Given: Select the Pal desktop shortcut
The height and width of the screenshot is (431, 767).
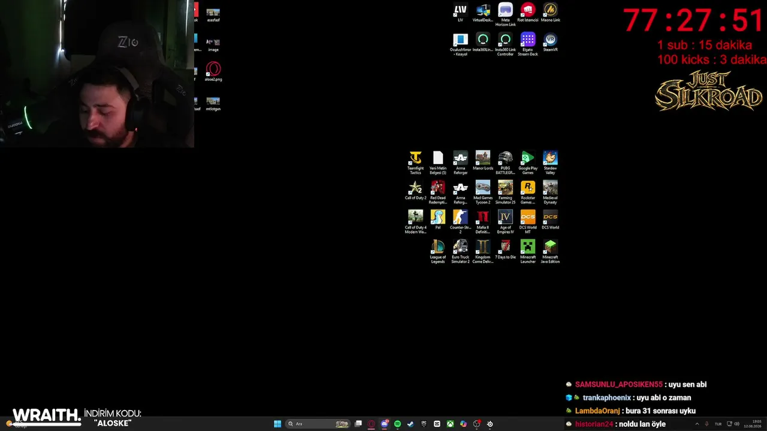Looking at the screenshot, I should point(438,220).
